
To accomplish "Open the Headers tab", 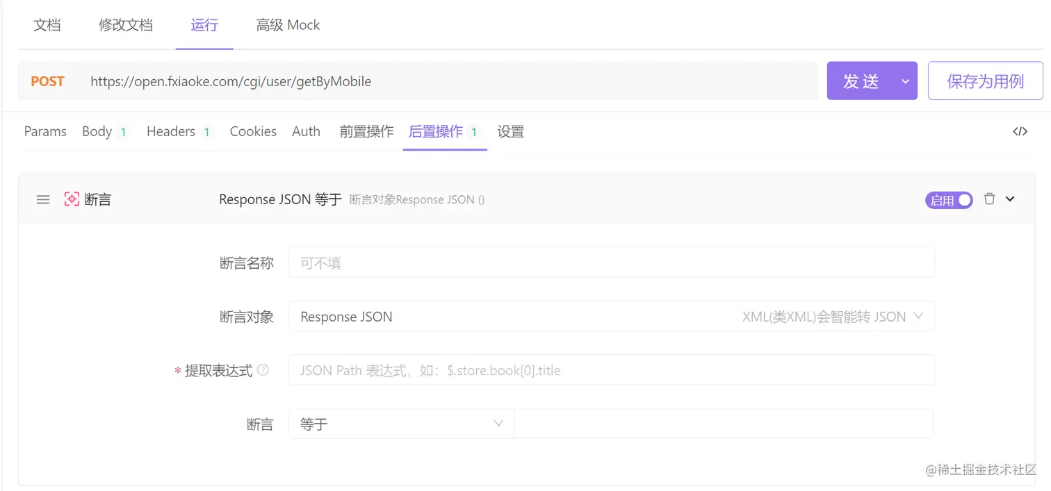I will [x=170, y=131].
